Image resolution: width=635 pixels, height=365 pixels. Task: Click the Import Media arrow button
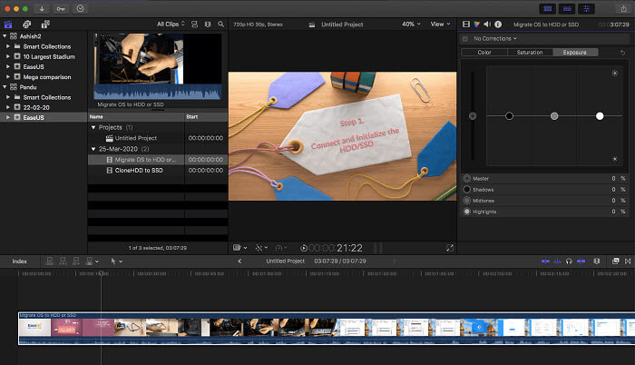(43, 8)
